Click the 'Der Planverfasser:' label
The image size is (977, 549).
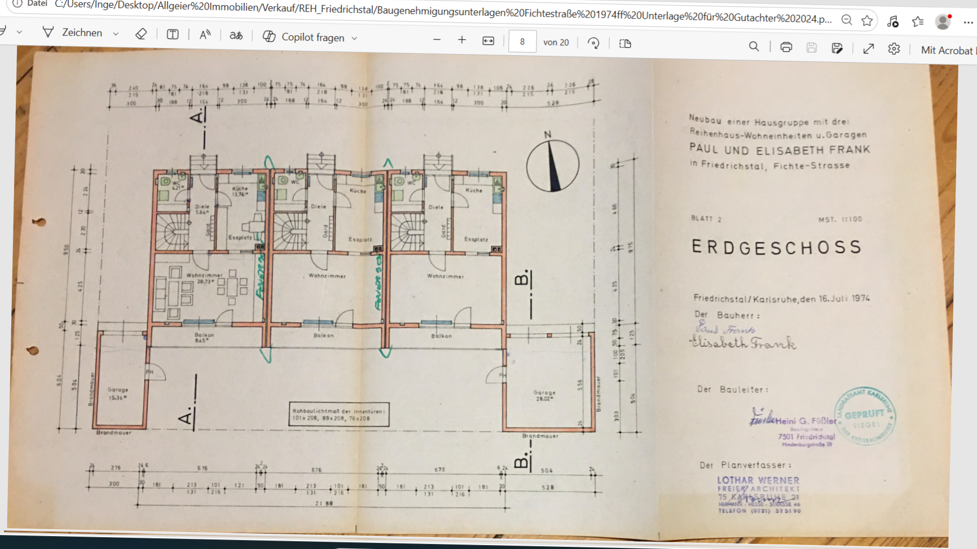click(x=746, y=465)
